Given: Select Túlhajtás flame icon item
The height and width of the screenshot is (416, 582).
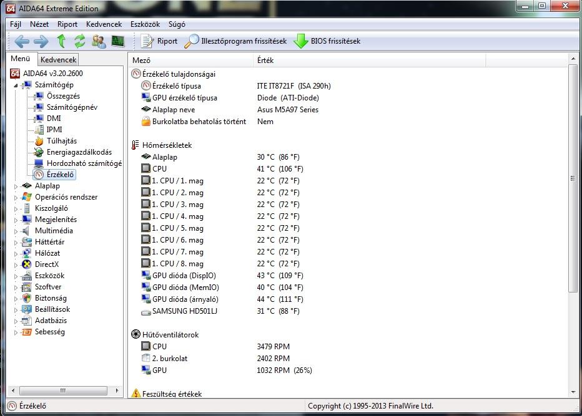Looking at the screenshot, I should pos(39,141).
